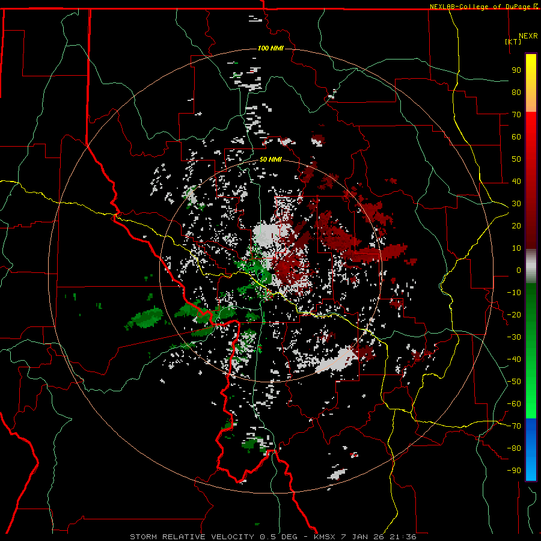Screen dimensions: 541x541
Task: Click the 50 value on velocity scale
Action: tap(516, 159)
